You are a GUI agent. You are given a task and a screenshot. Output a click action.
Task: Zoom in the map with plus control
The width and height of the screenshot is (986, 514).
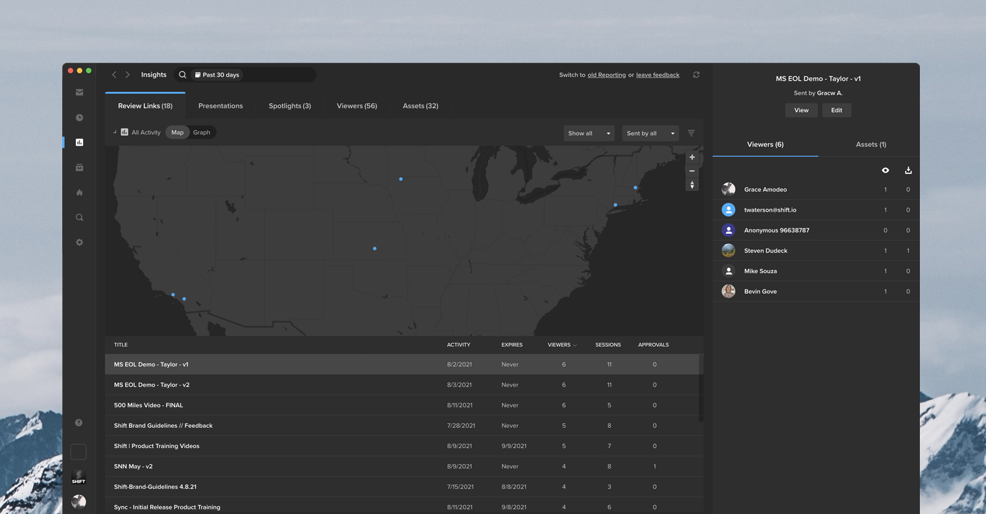(x=692, y=157)
